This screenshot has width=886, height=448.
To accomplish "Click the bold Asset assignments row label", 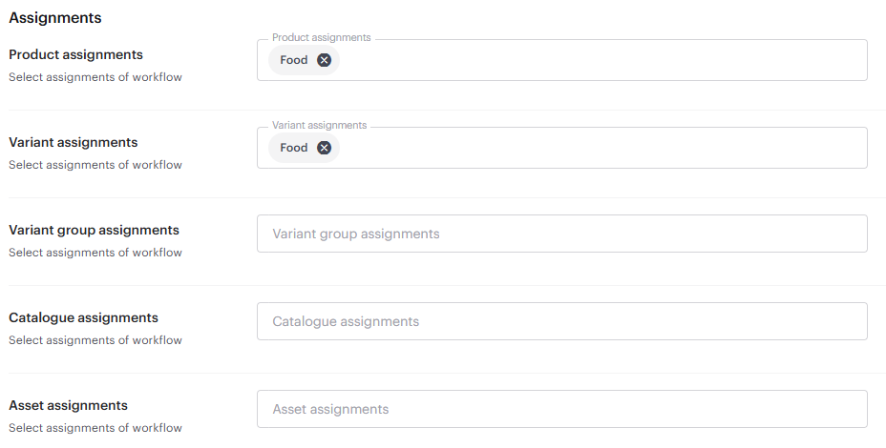I will (x=68, y=405).
